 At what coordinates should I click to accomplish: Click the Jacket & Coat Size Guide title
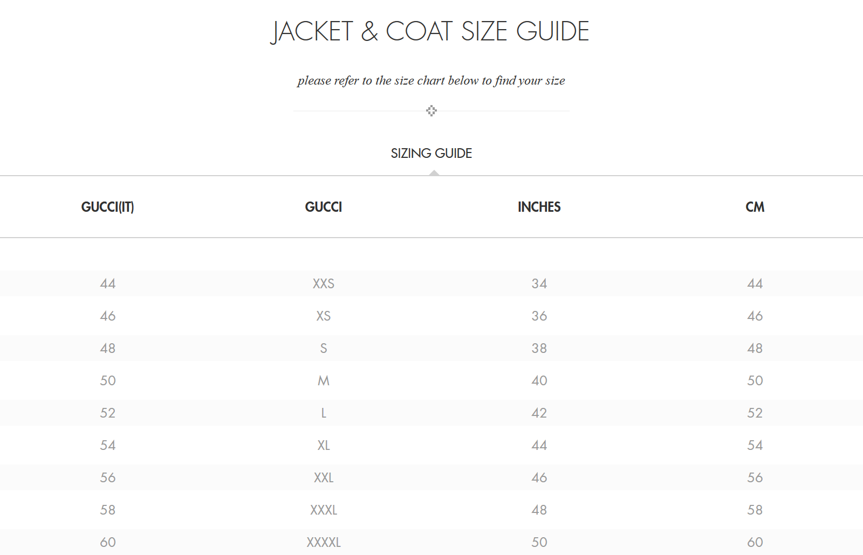pyautogui.click(x=430, y=31)
